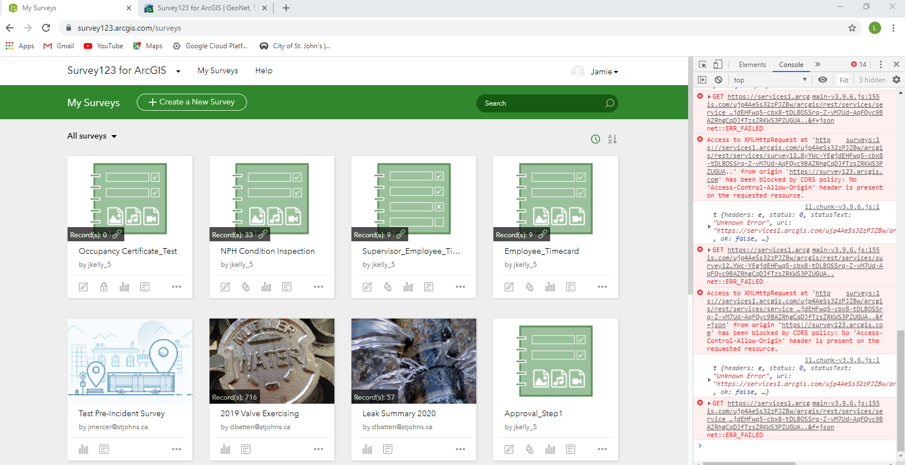Screen dimensions: 905x465
Task: Open DevTools console settings gear
Action: click(x=896, y=80)
